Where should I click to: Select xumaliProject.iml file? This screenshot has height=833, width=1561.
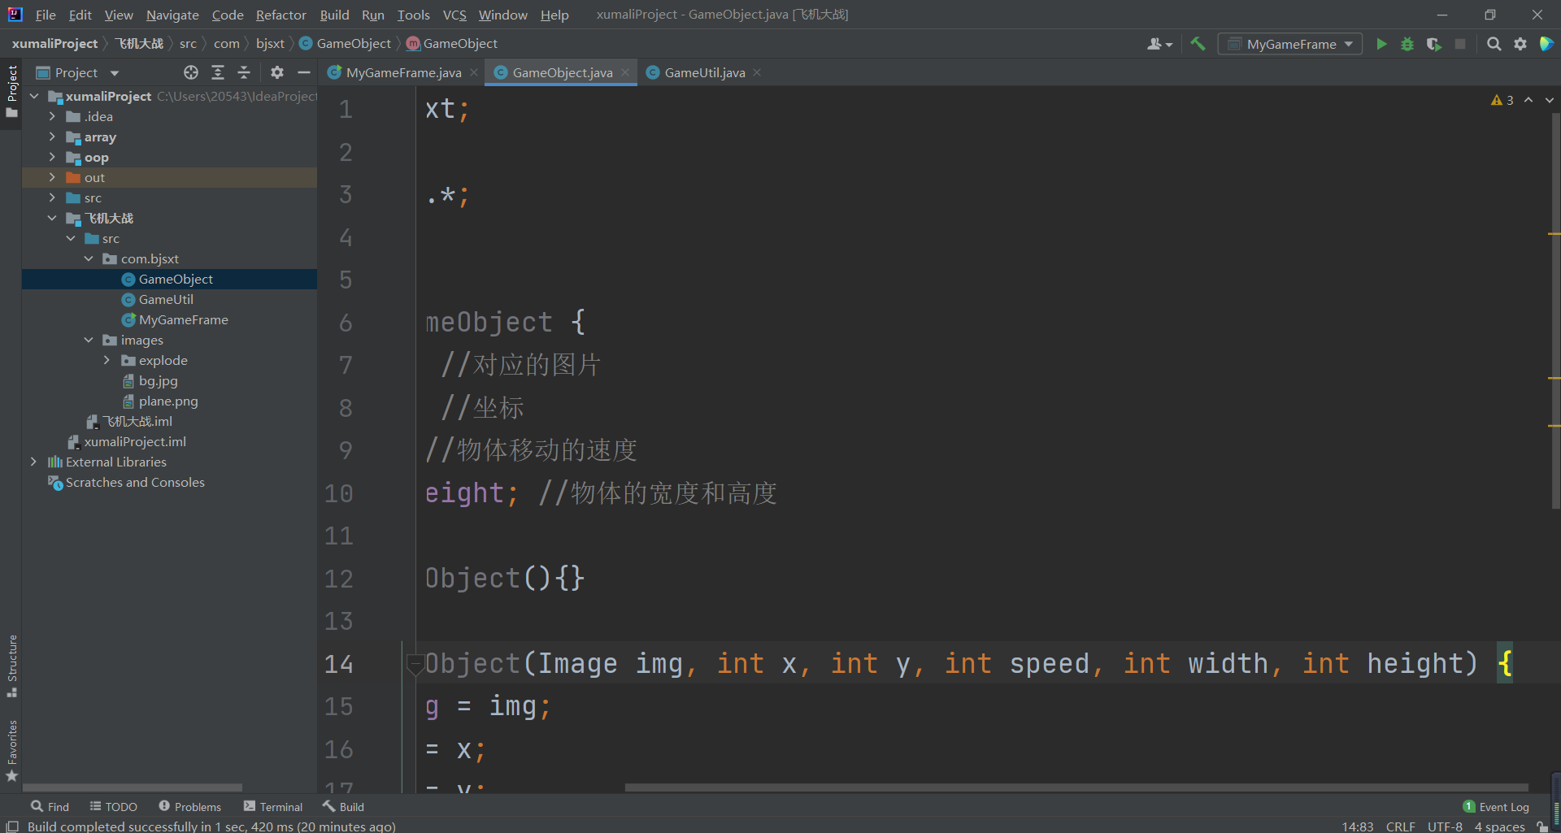134,441
